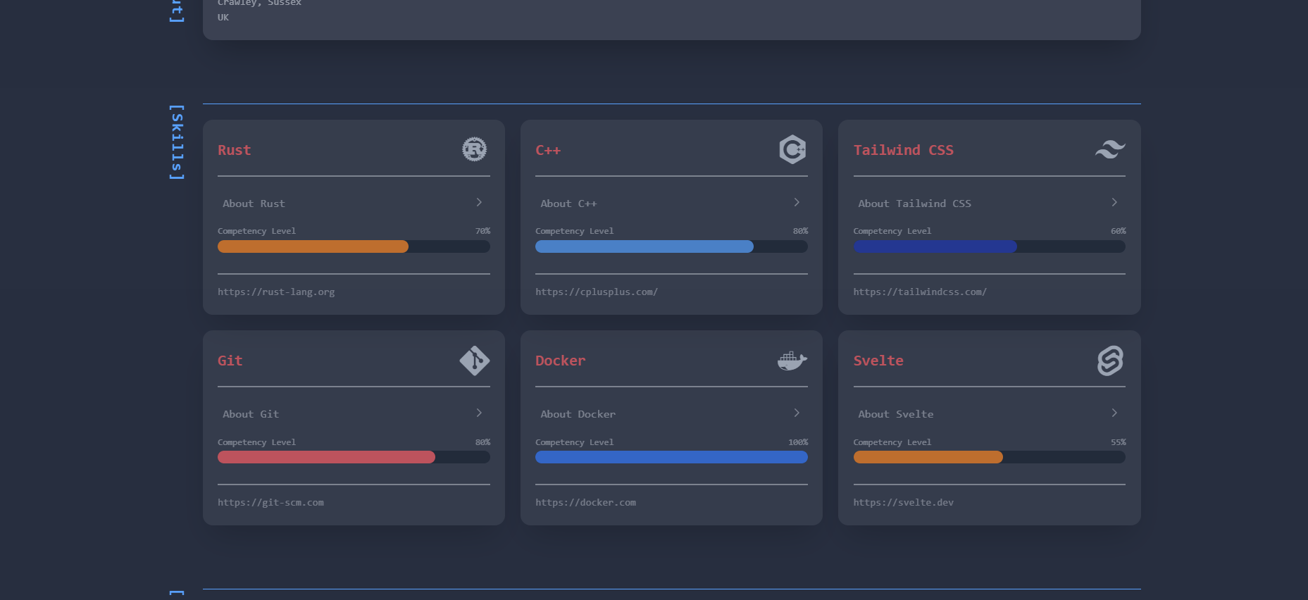Open the rust-lang.org link

(x=276, y=292)
